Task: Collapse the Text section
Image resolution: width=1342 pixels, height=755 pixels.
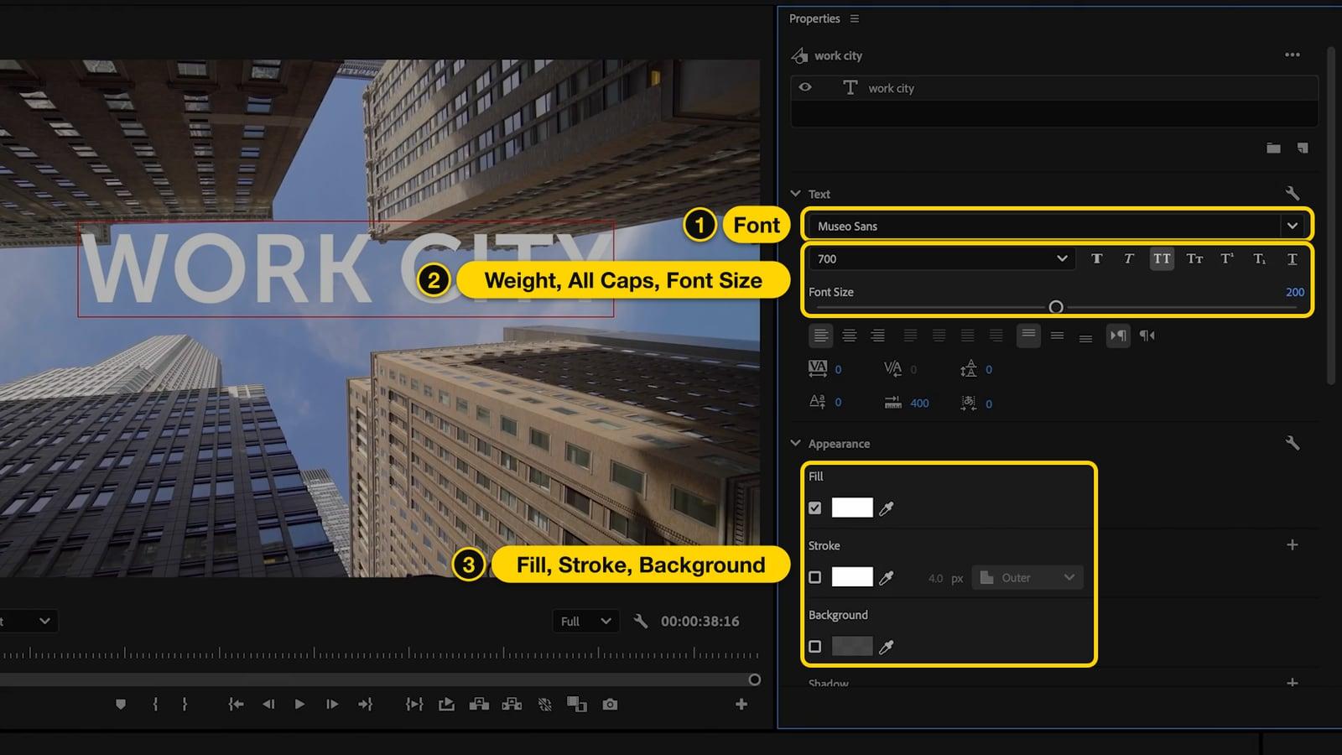Action: point(795,193)
